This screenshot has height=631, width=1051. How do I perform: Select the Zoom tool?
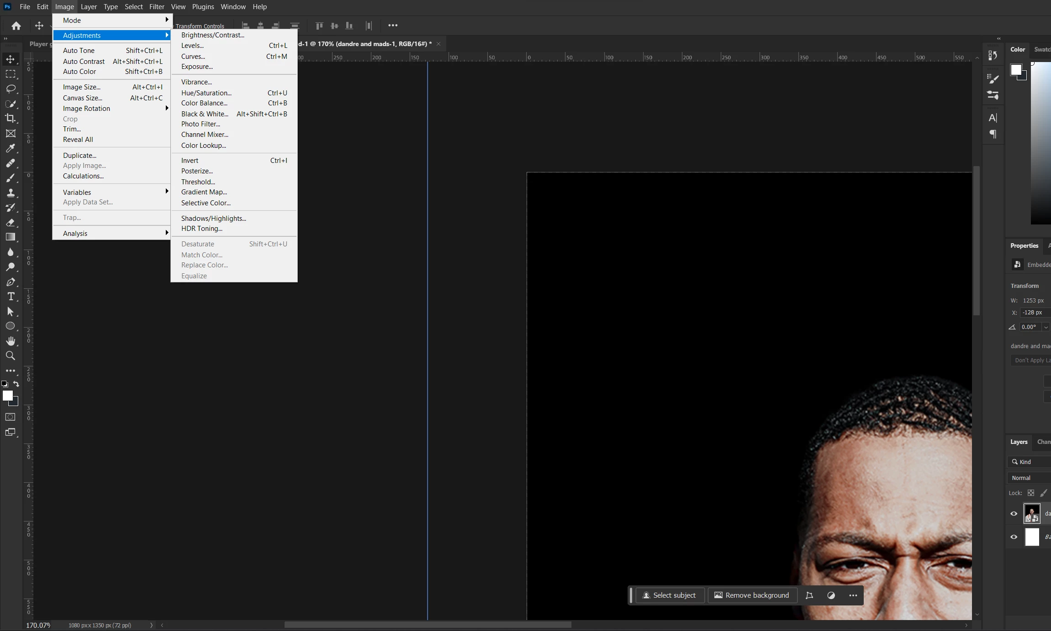tap(11, 356)
